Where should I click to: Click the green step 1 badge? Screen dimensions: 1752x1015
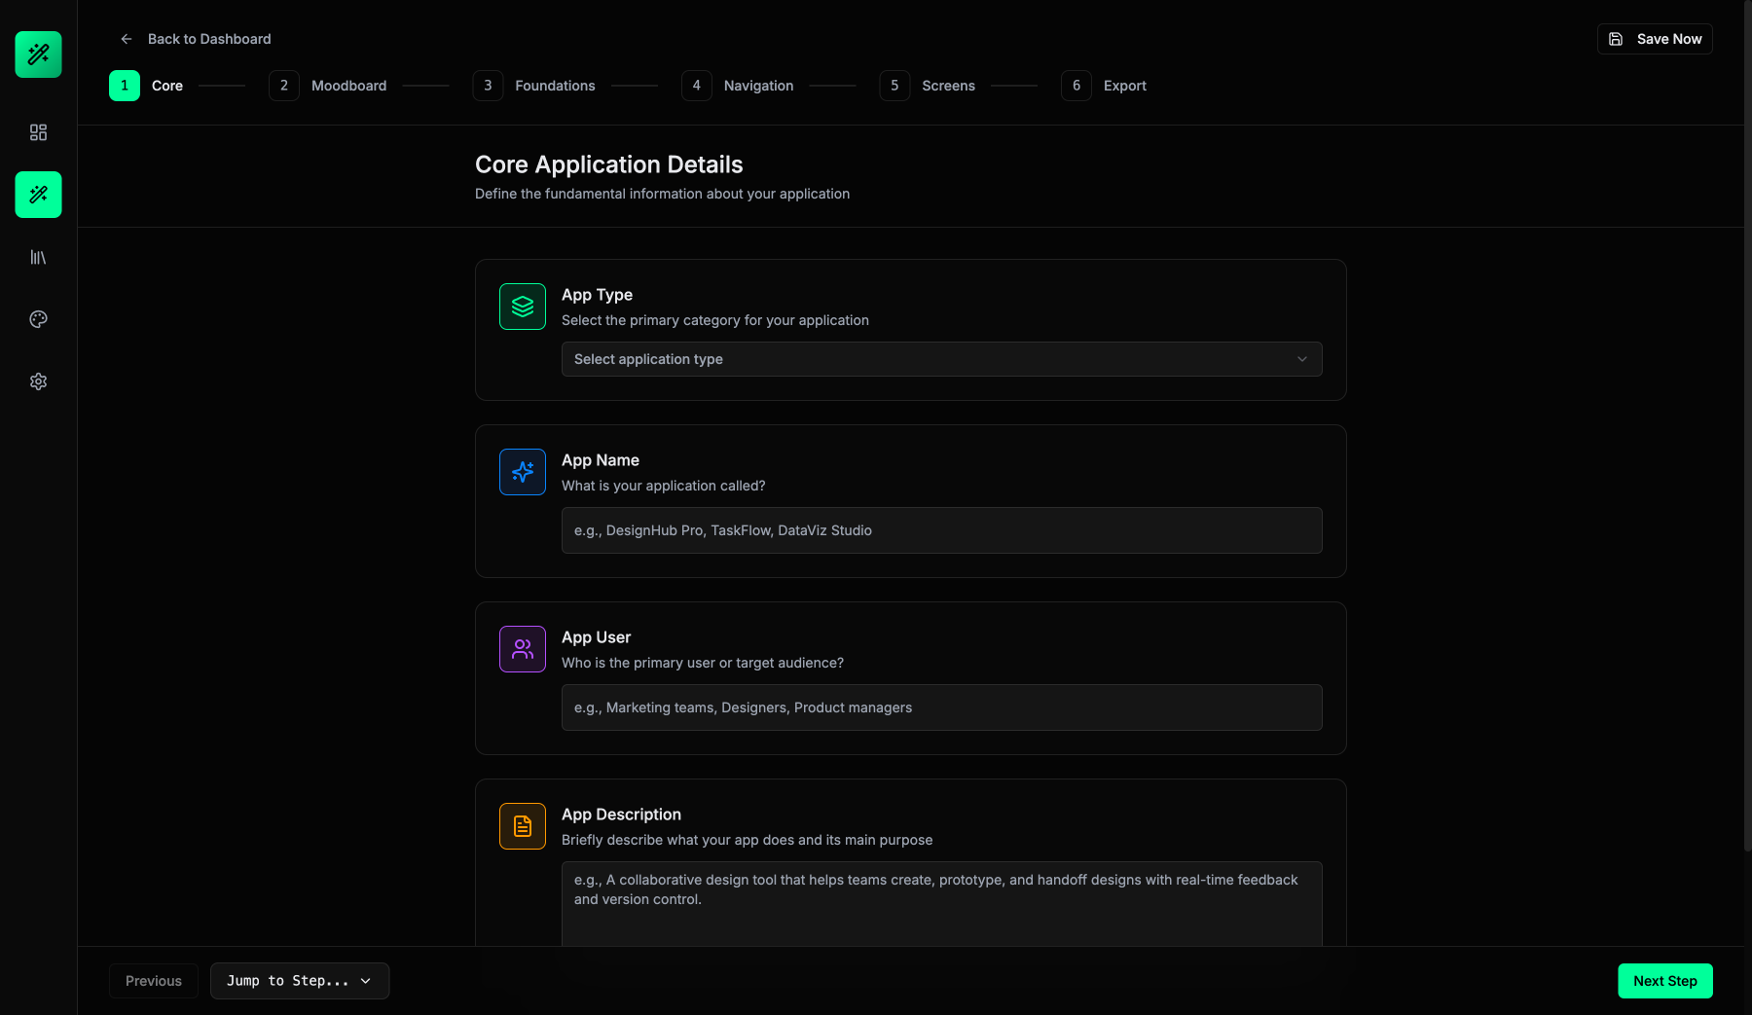125,86
